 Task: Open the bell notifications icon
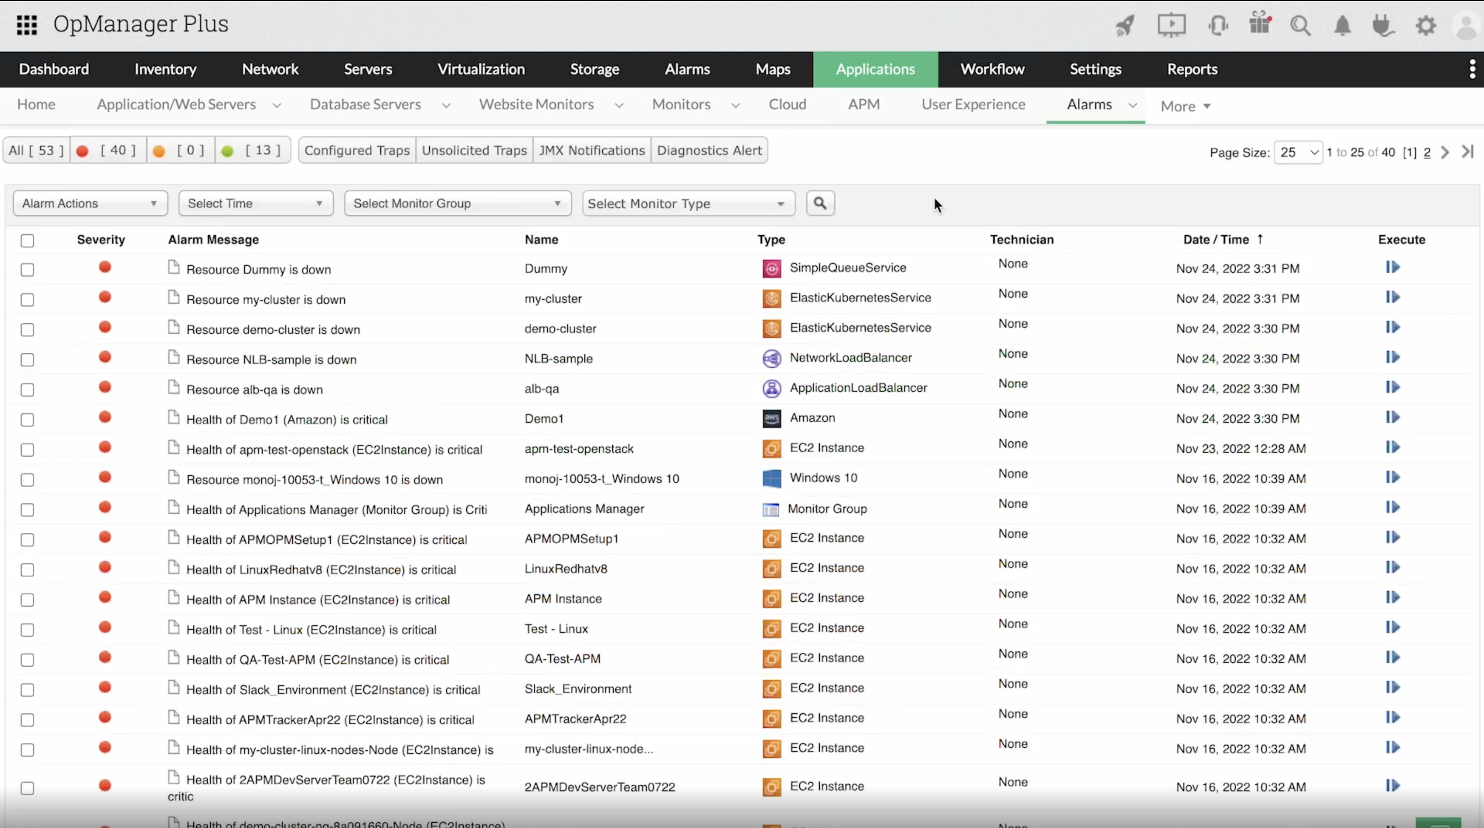click(x=1342, y=26)
